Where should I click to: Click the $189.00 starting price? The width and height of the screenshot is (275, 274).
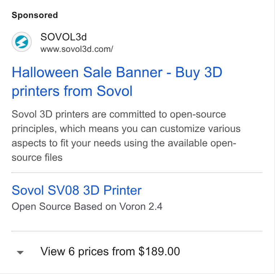coord(159,251)
